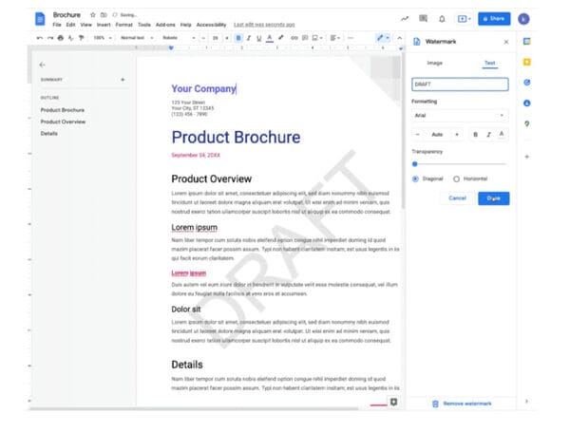The height and width of the screenshot is (432, 570).
Task: Choose watermark text color A icon
Action: pyautogui.click(x=502, y=135)
